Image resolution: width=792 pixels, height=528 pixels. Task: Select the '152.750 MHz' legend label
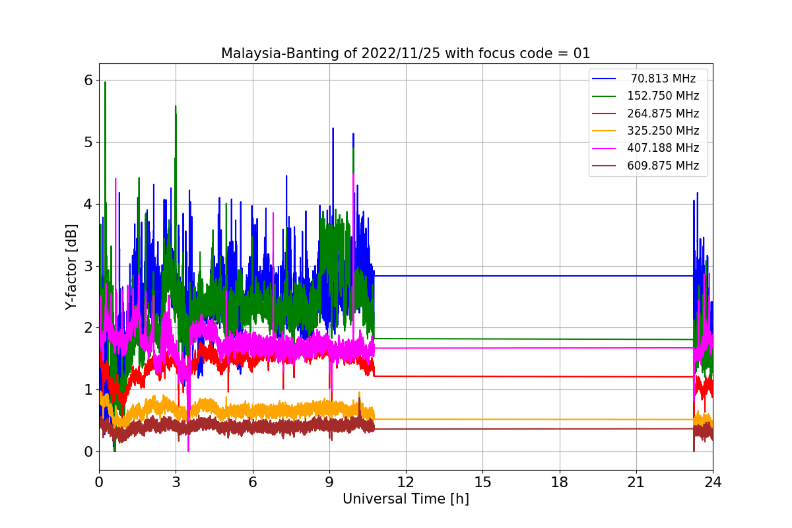[x=663, y=96]
